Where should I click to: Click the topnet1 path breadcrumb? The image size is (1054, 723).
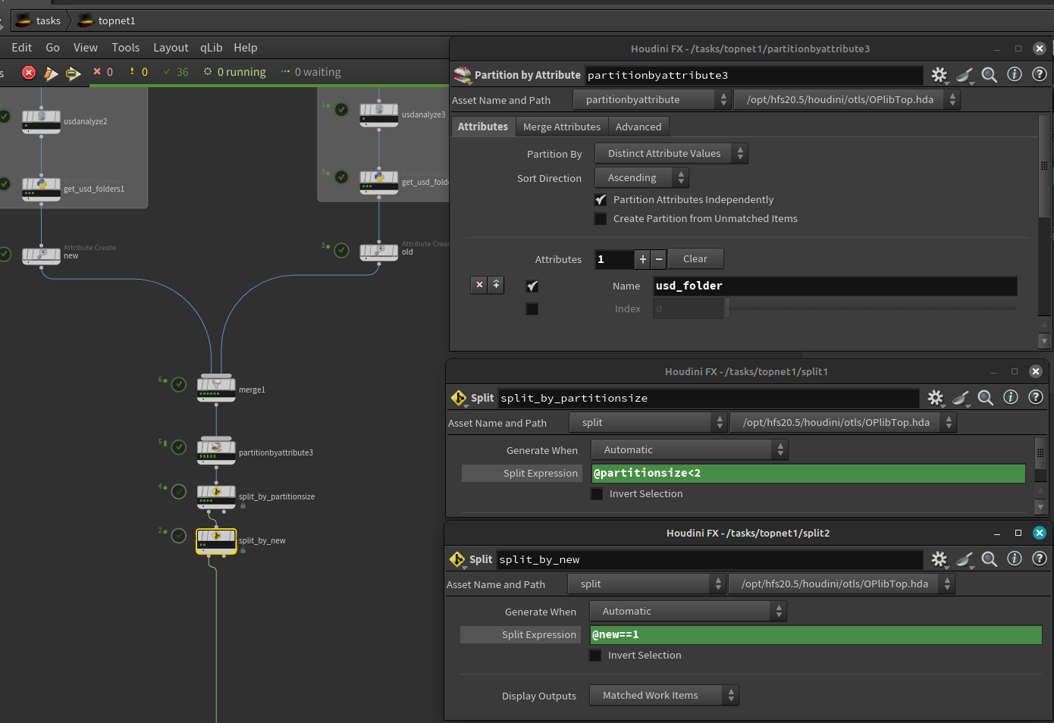[x=107, y=20]
